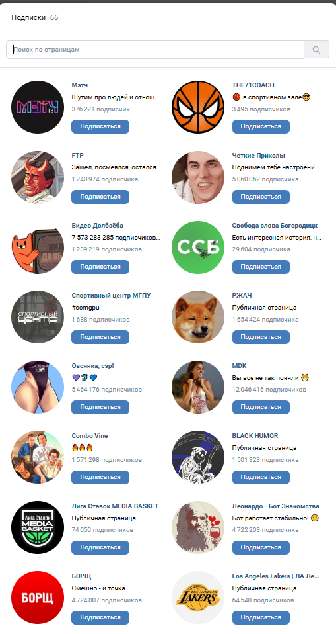Open the Мэтч TV logo avatar
The image size is (336, 634).
pyautogui.click(x=38, y=107)
